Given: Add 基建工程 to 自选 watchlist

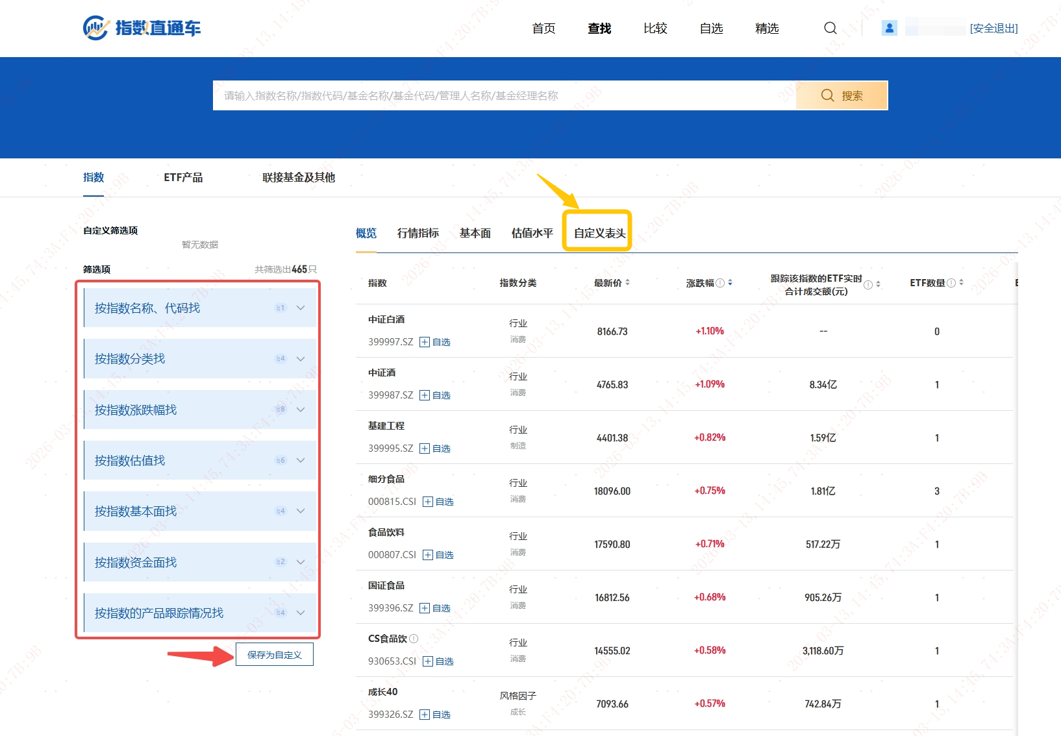Looking at the screenshot, I should 436,448.
